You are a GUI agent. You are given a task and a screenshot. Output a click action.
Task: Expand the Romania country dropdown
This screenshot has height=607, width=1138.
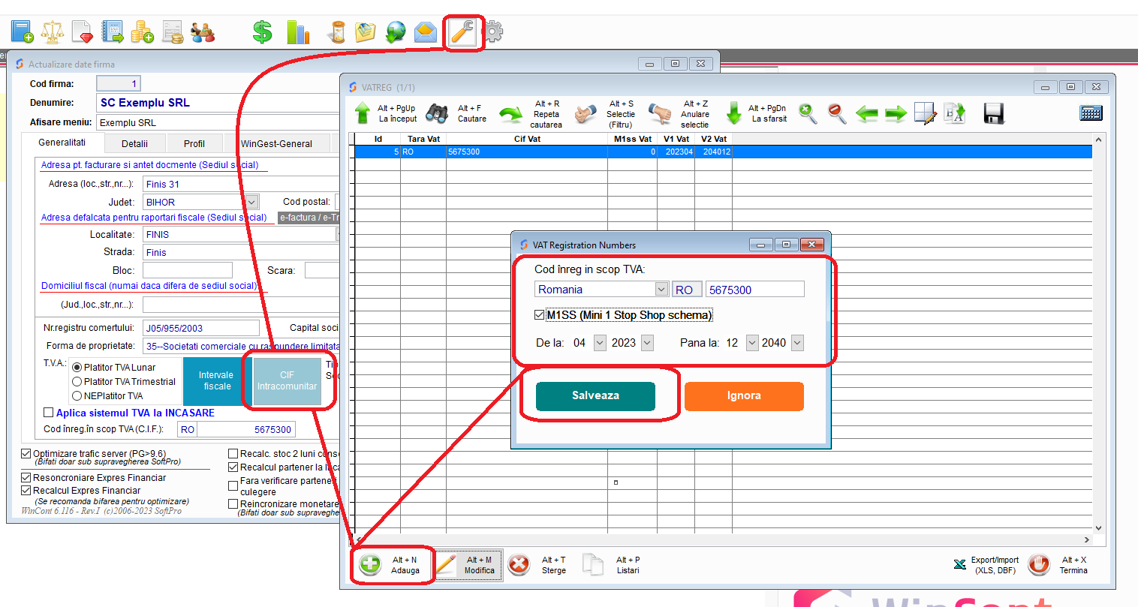point(661,290)
